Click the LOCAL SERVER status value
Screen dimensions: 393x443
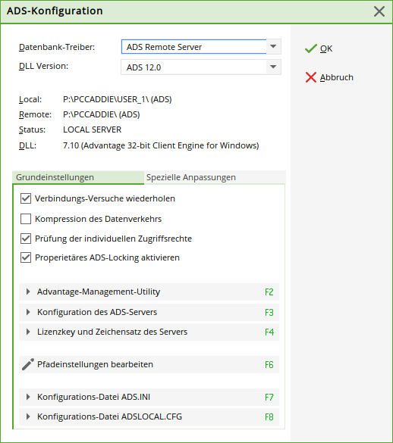92,129
